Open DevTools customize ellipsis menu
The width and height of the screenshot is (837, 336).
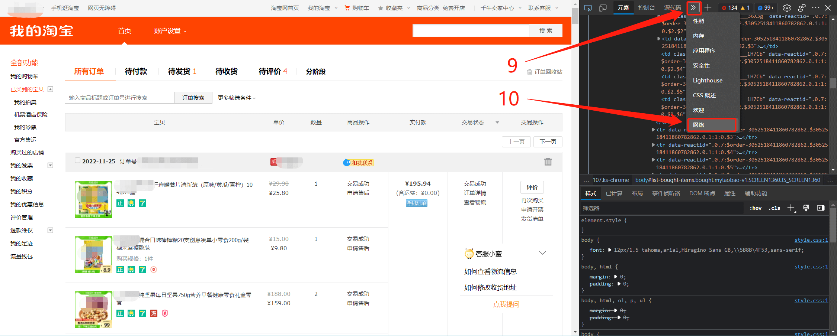click(x=816, y=8)
